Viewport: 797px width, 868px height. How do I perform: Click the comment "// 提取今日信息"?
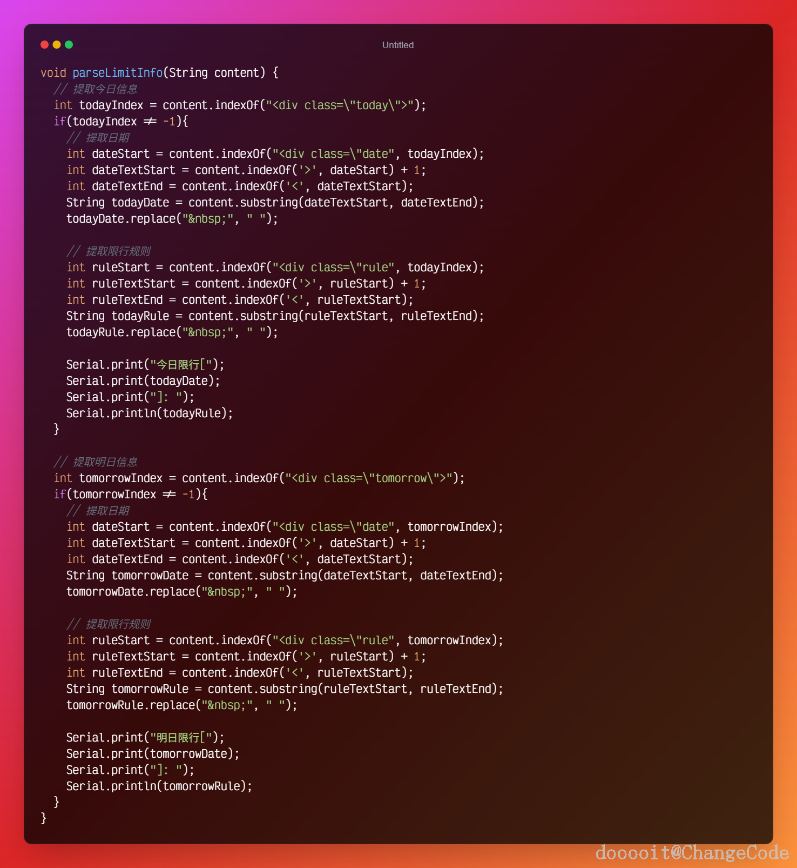(x=96, y=89)
